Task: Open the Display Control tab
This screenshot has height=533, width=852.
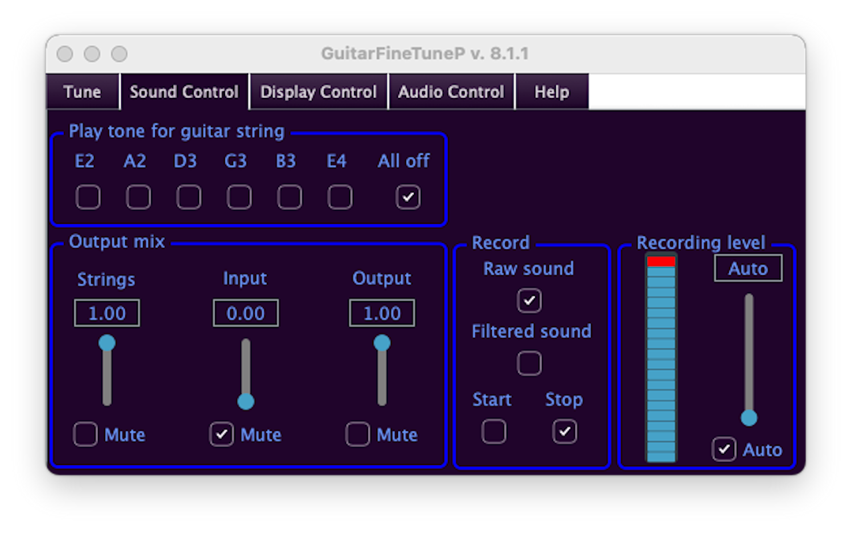Action: tap(318, 92)
